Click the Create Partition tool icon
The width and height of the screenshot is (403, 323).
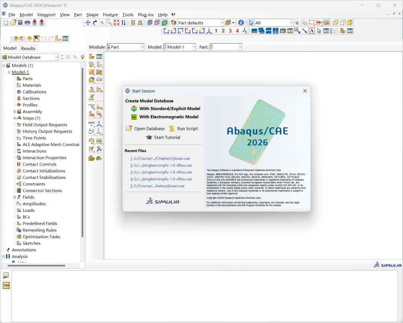tap(91, 107)
